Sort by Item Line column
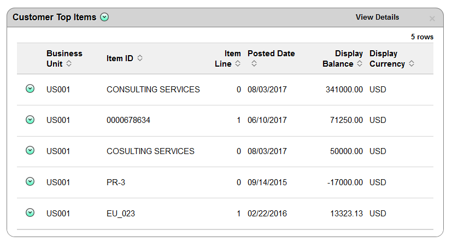Viewport: 452px width, 242px height. pyautogui.click(x=238, y=63)
